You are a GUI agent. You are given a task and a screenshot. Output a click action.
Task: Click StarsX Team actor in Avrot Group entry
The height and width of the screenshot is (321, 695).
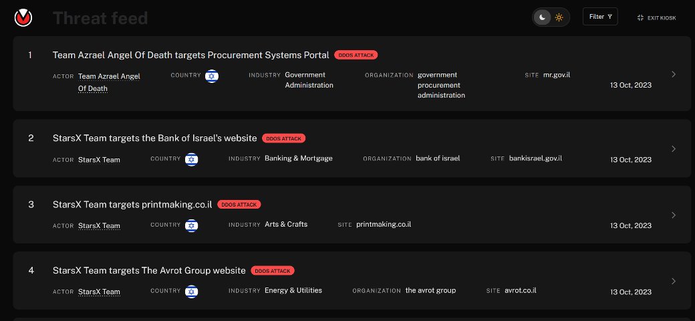(100, 292)
